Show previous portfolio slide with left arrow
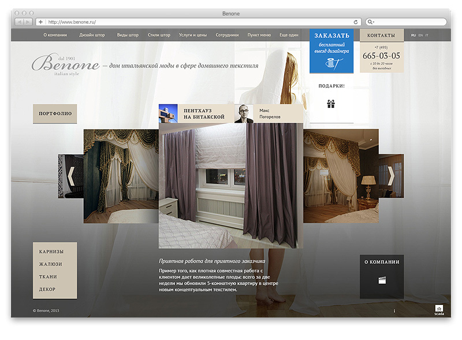This screenshot has width=462, height=340. 71,176
